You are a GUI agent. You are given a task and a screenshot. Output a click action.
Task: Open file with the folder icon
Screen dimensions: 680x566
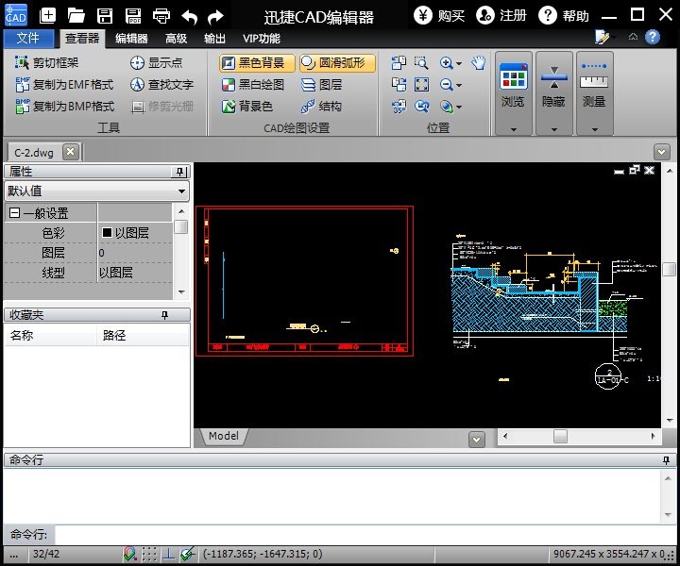76,16
